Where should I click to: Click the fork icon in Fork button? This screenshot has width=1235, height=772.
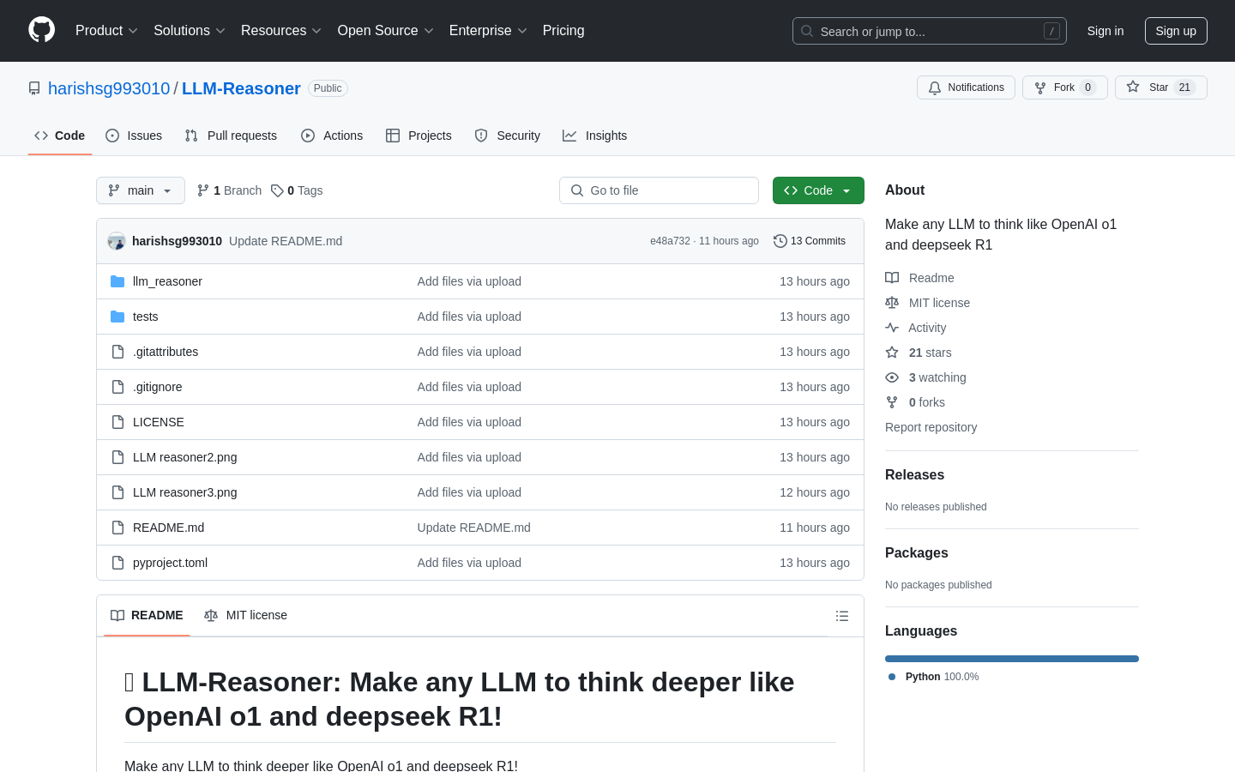click(1040, 87)
